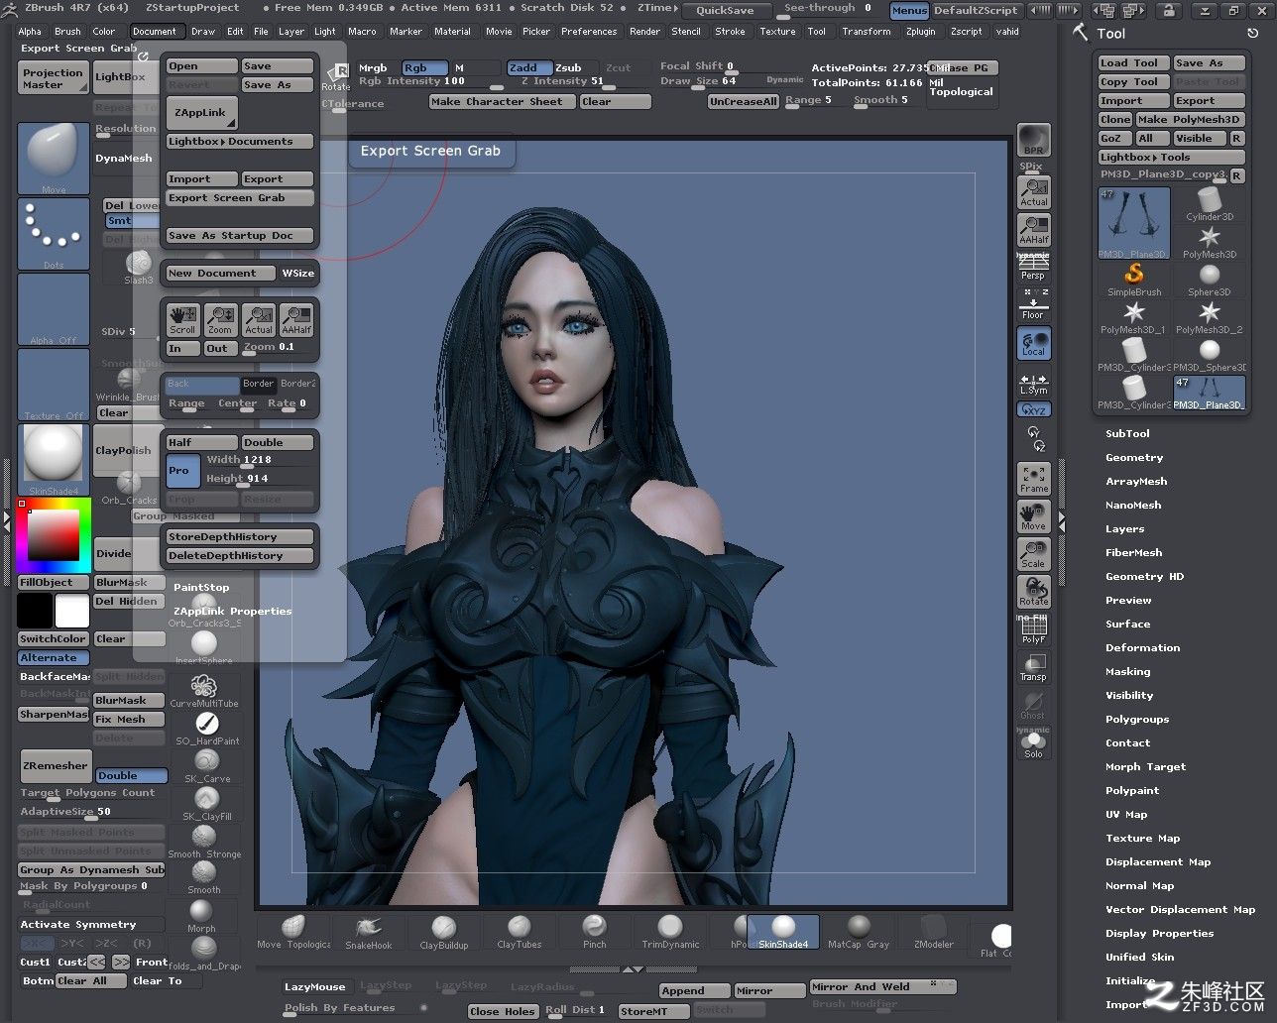The height and width of the screenshot is (1023, 1277).
Task: Open the SkinShade4 material selector
Action: pyautogui.click(x=54, y=460)
